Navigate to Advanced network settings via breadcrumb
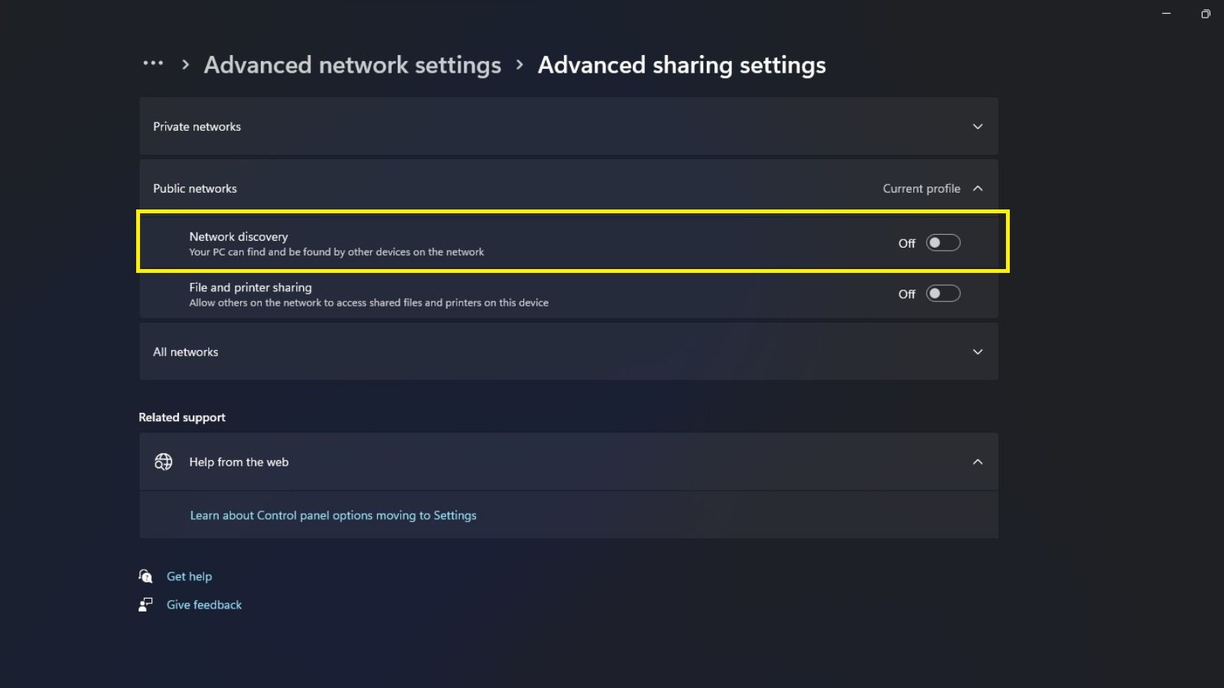This screenshot has height=688, width=1224. (x=353, y=65)
